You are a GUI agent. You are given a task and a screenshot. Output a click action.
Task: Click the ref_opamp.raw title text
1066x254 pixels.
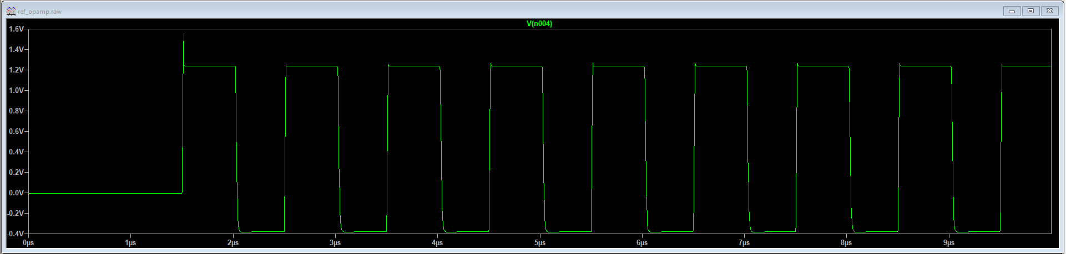pyautogui.click(x=39, y=12)
